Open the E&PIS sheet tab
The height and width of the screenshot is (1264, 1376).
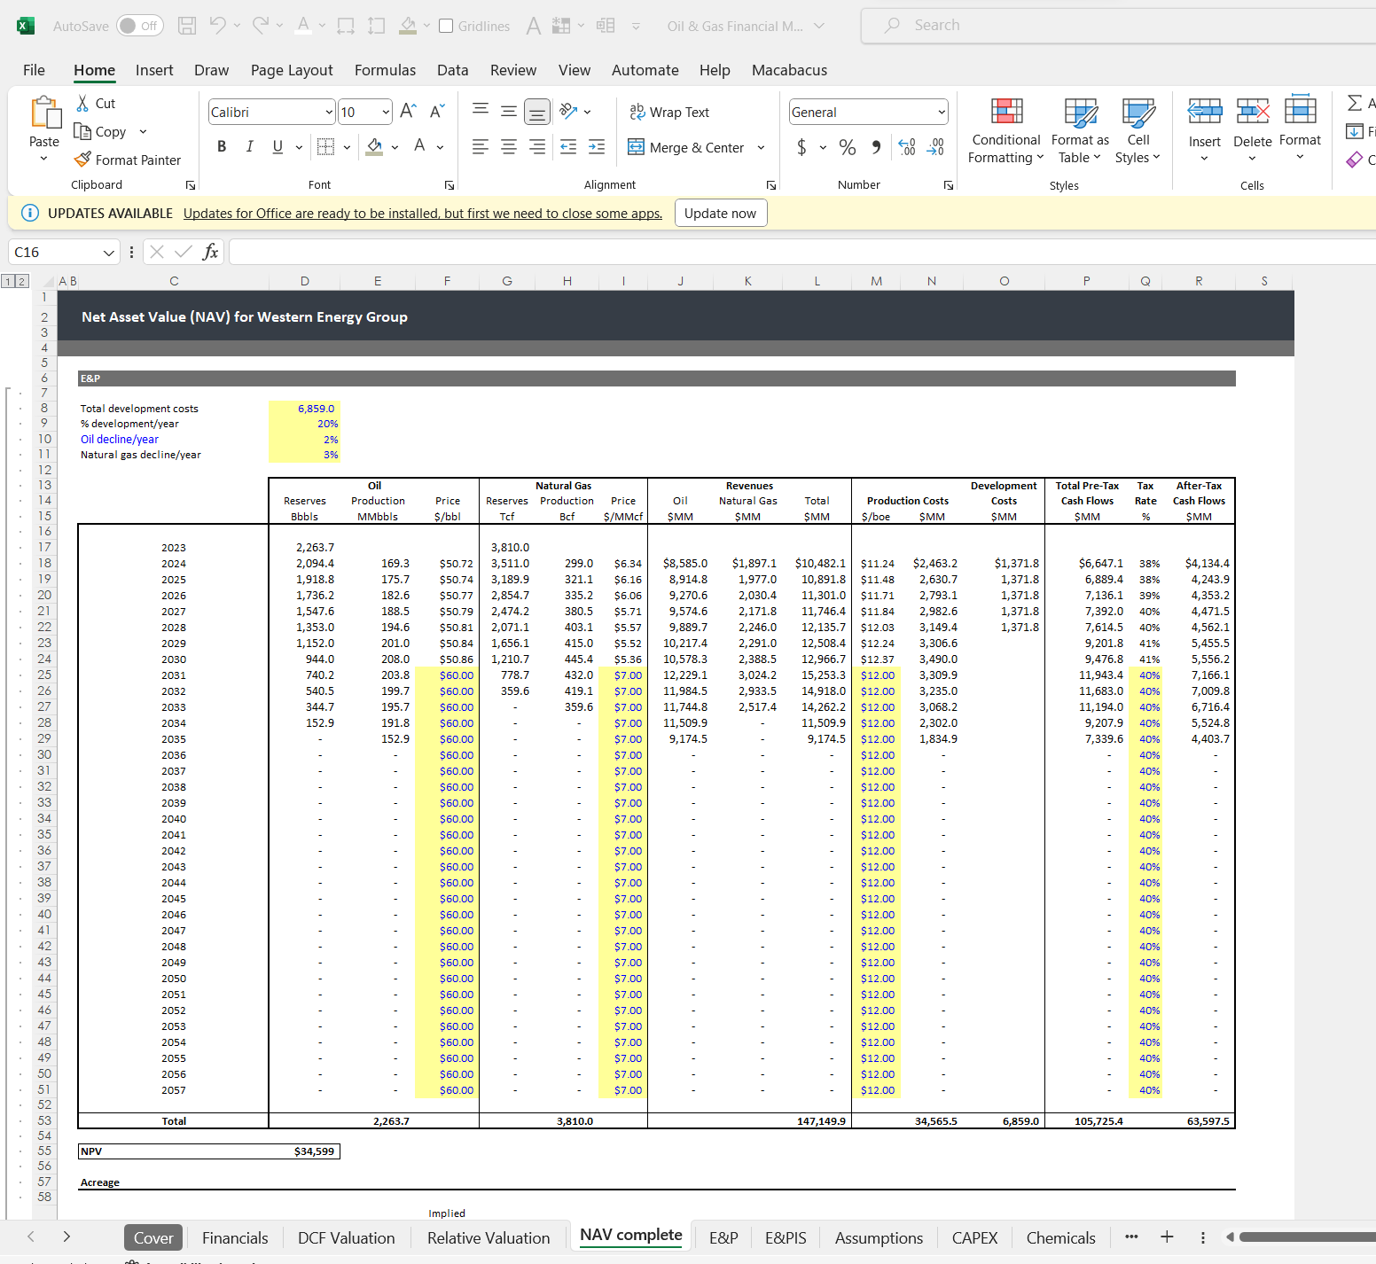pyautogui.click(x=785, y=1237)
